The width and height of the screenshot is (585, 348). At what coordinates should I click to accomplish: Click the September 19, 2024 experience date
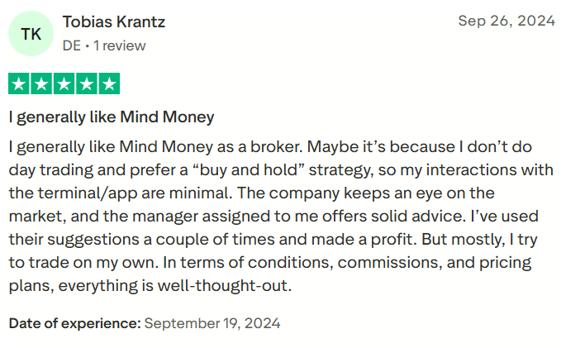click(212, 323)
